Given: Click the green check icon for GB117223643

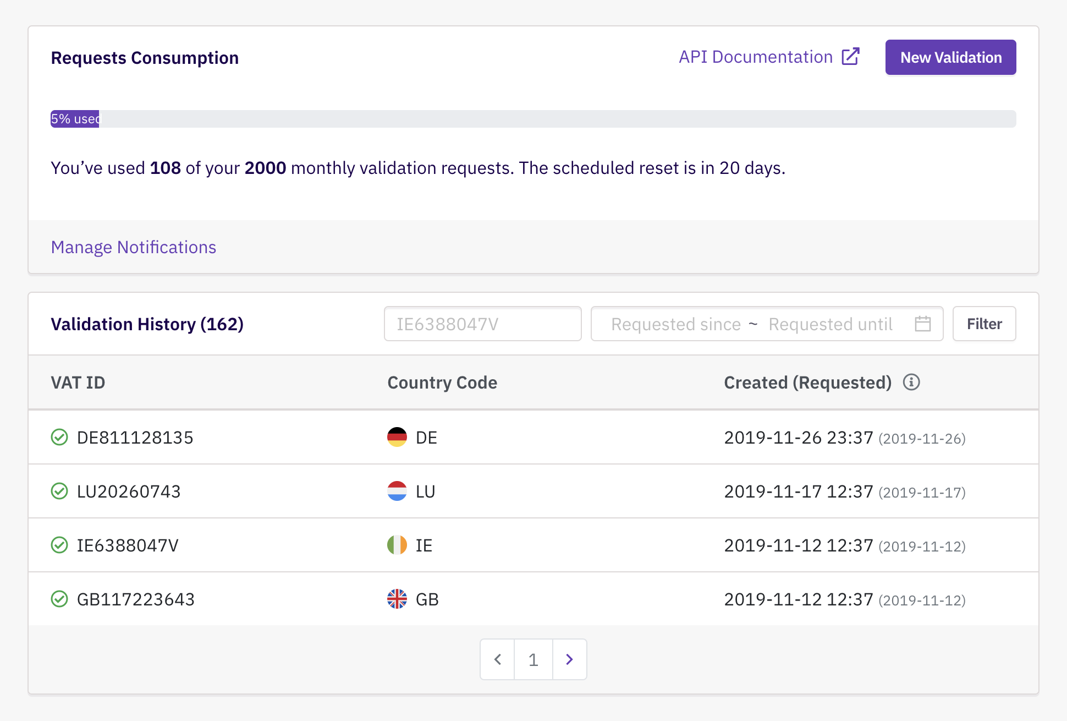Looking at the screenshot, I should tap(59, 599).
